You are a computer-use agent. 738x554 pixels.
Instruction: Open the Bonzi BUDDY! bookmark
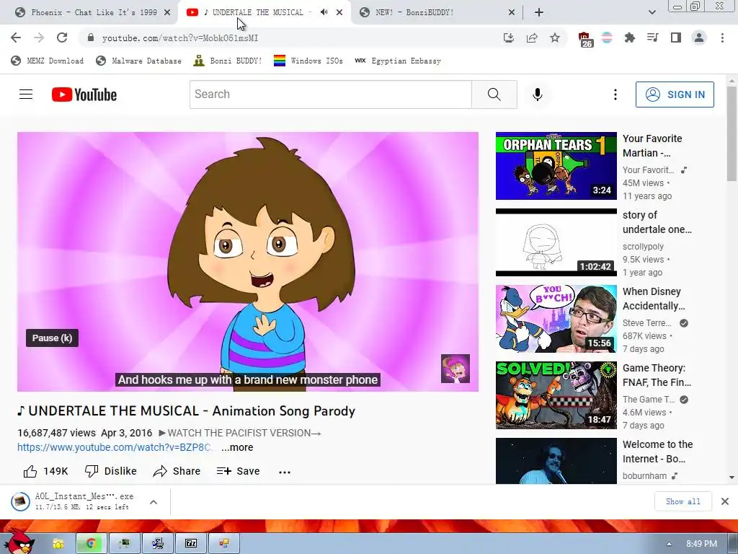(228, 61)
